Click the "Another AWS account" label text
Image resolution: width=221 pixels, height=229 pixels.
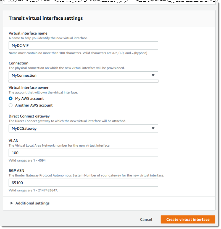[34, 105]
